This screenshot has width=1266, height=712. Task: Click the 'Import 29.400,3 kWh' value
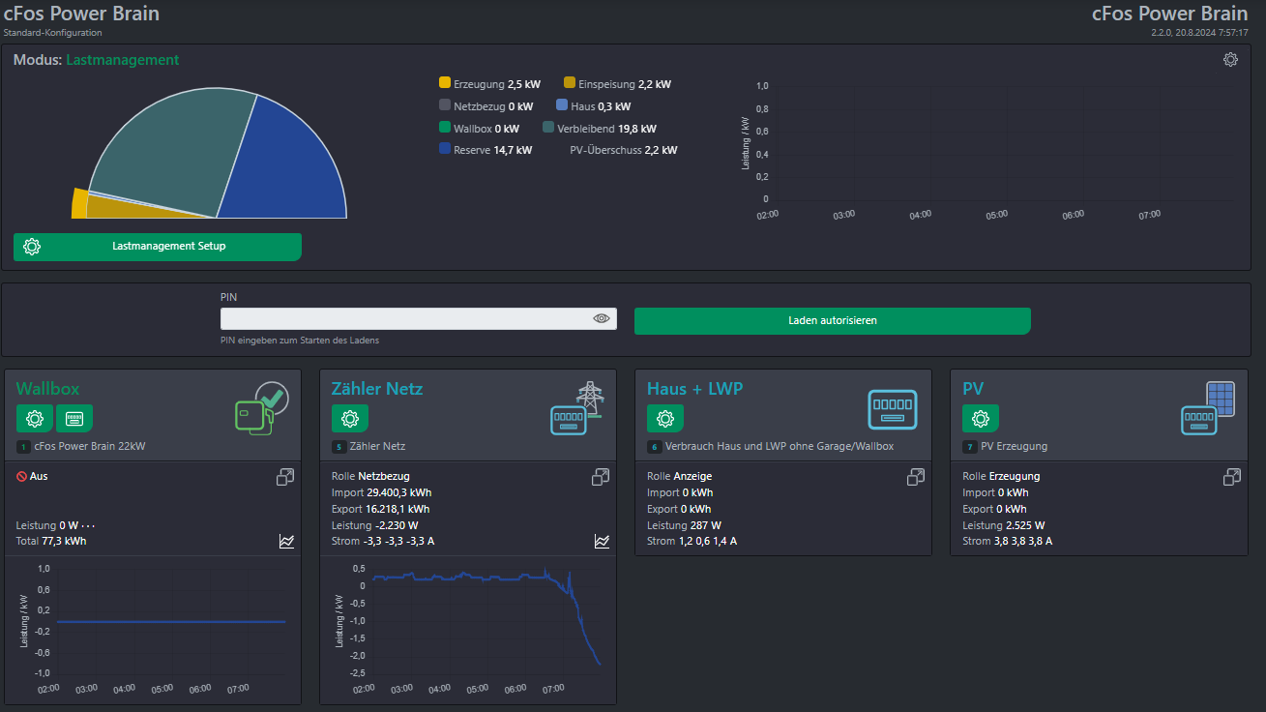[x=381, y=492]
